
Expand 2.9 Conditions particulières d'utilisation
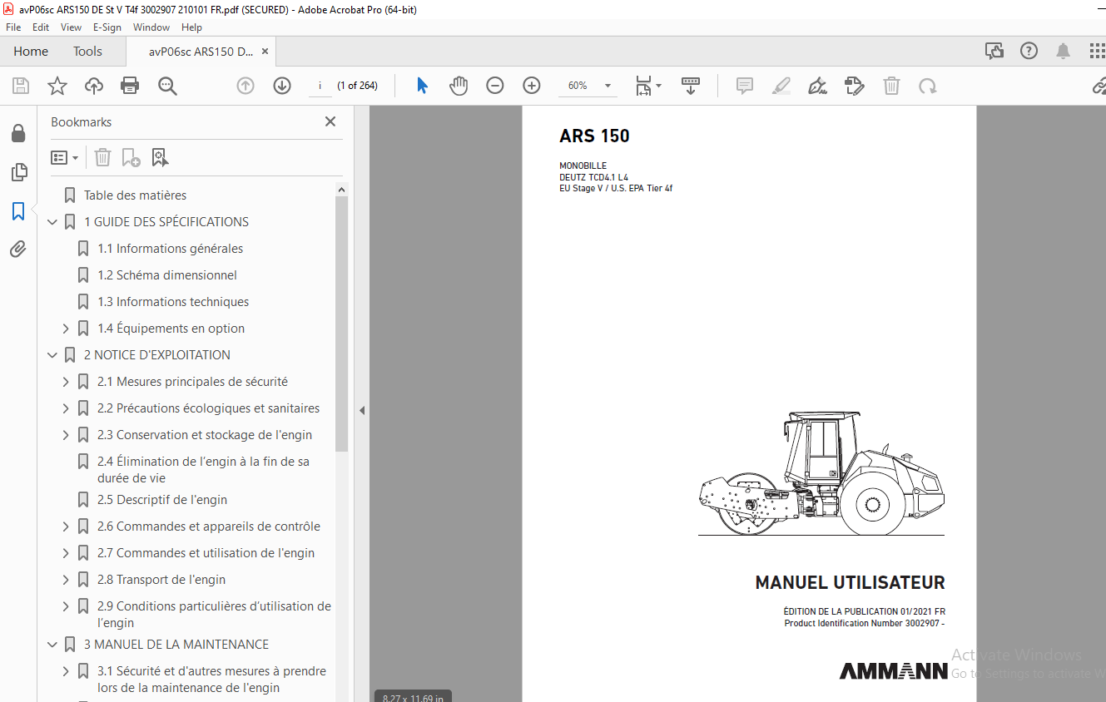66,606
